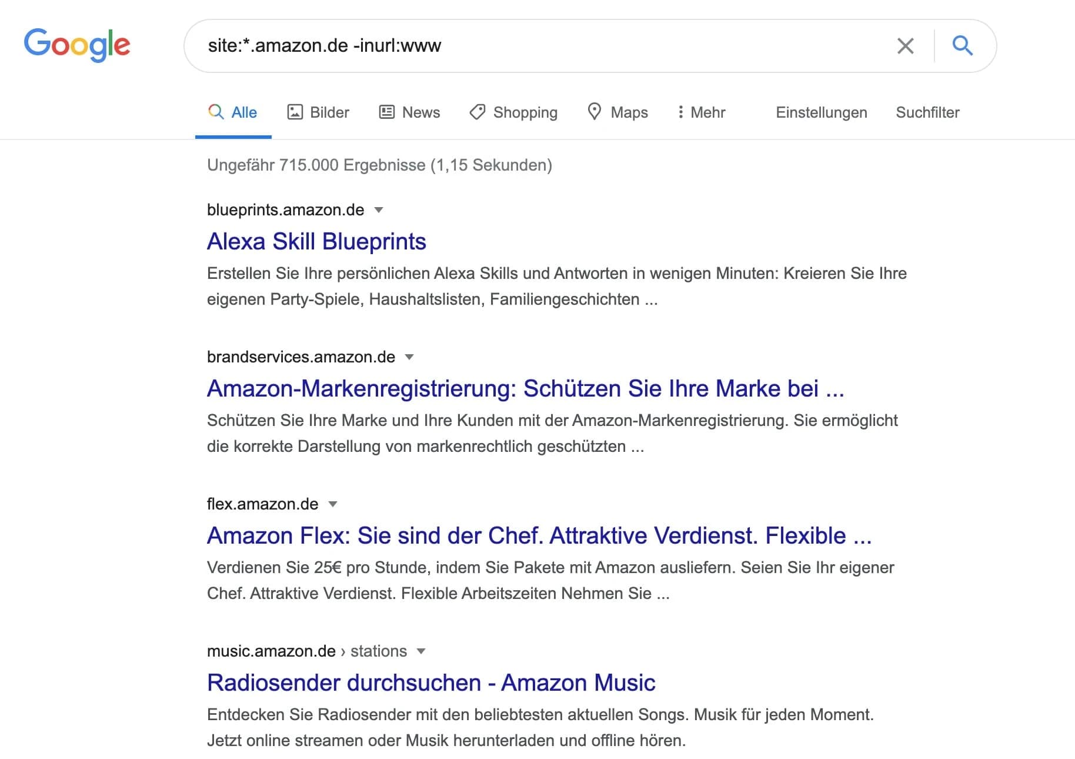This screenshot has height=759, width=1075.
Task: Click the Maps pin icon
Action: pos(595,112)
